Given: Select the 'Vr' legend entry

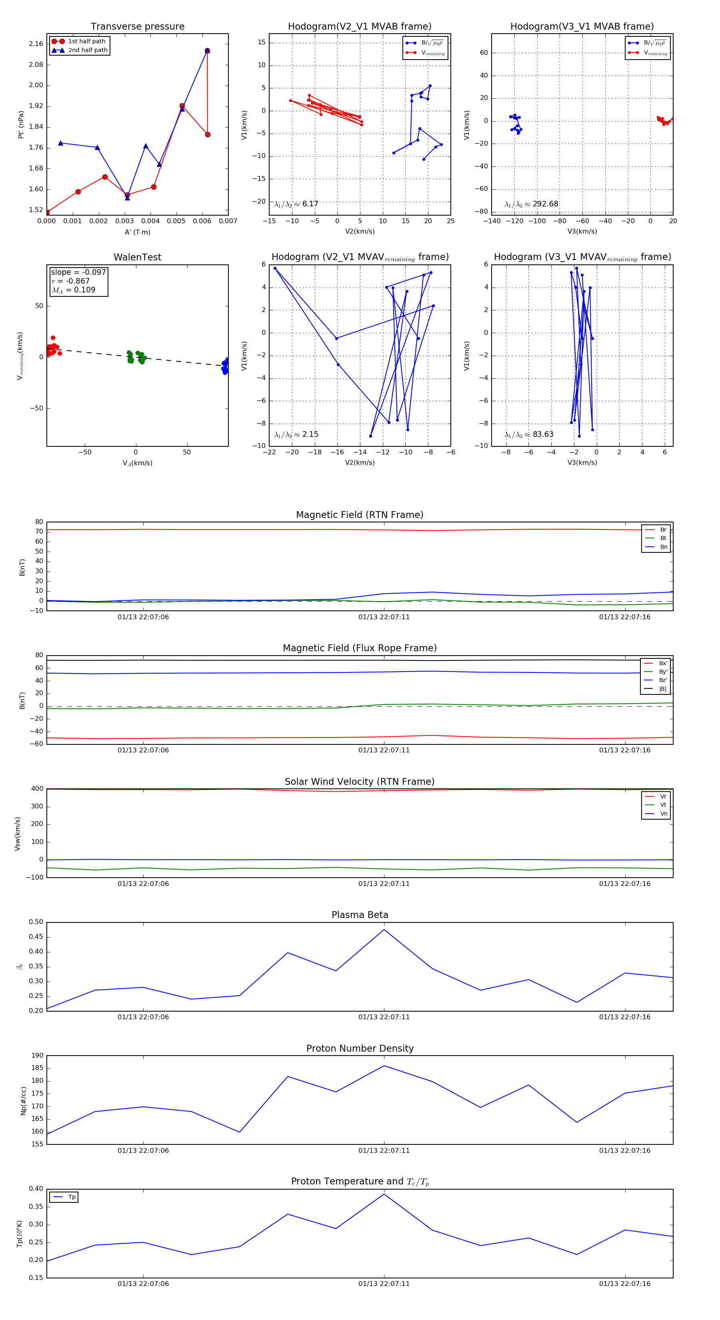Looking at the screenshot, I should tap(656, 796).
